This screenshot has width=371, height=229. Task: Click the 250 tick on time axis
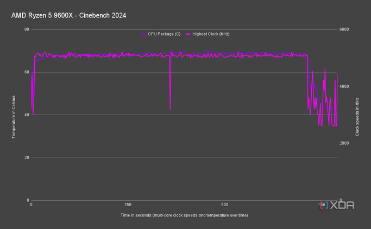[128, 205]
